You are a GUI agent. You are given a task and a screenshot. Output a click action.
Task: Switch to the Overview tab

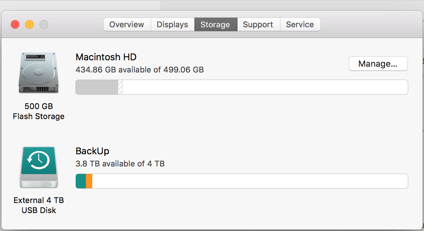[127, 24]
